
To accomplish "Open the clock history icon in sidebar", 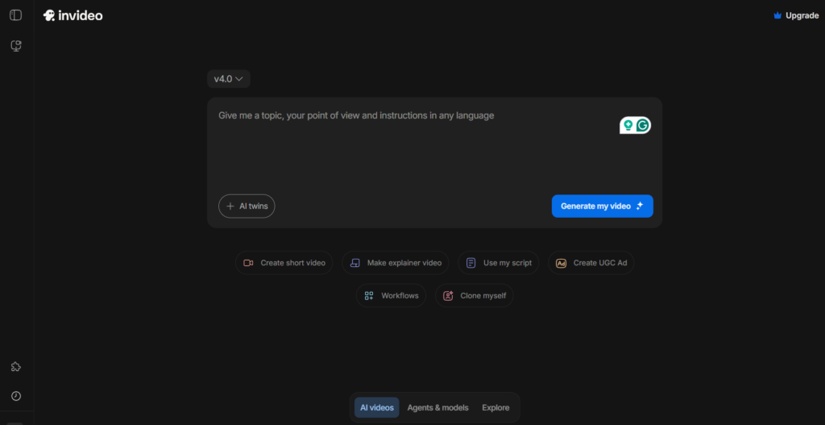I will click(x=15, y=396).
